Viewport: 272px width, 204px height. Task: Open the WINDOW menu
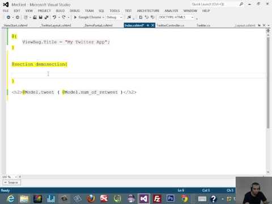point(190,11)
